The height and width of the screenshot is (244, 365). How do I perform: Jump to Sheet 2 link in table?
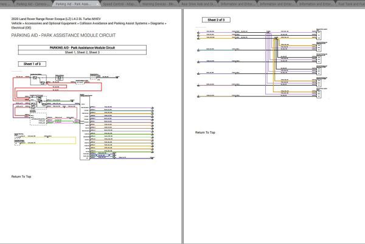pyautogui.click(x=82, y=52)
